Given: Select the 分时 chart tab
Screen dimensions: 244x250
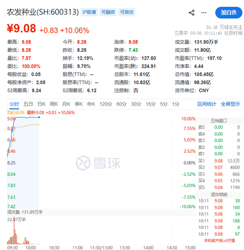Looking at the screenshot, I should click(x=14, y=104).
